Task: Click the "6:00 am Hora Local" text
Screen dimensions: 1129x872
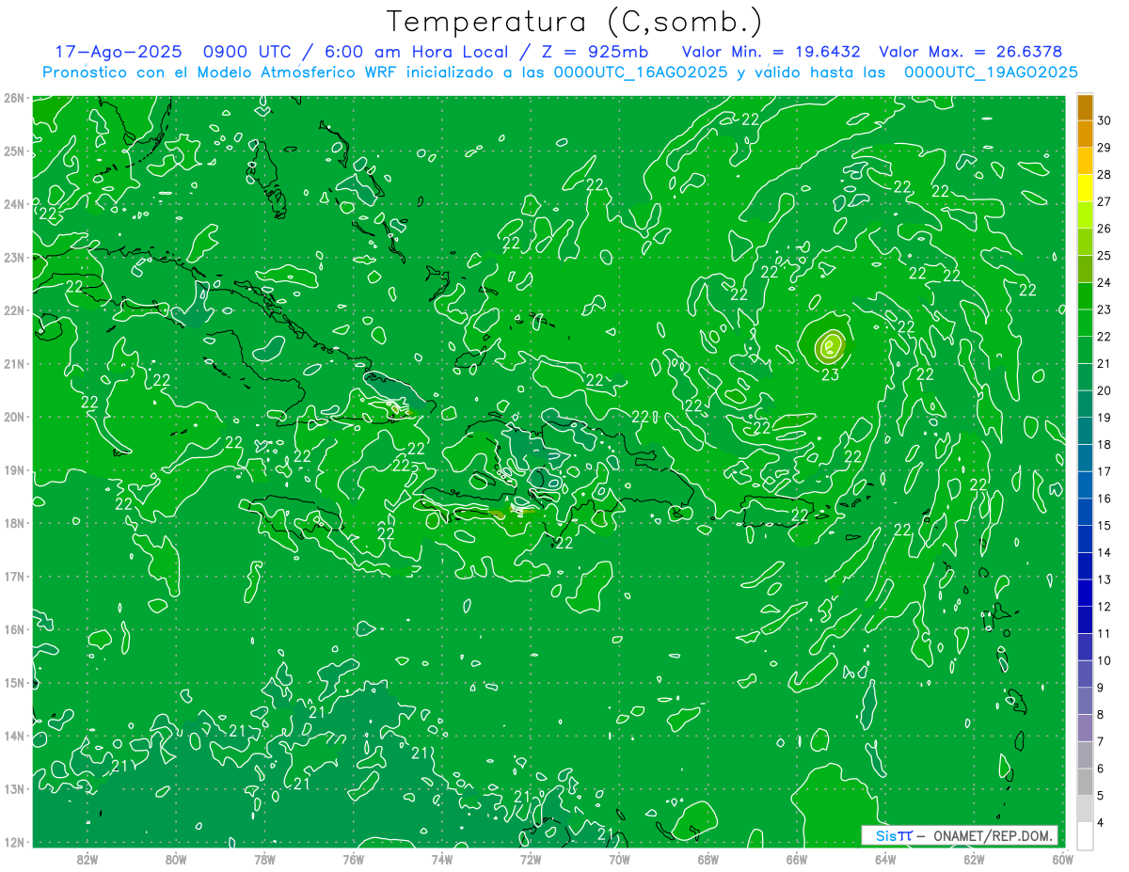Action: pyautogui.click(x=413, y=52)
